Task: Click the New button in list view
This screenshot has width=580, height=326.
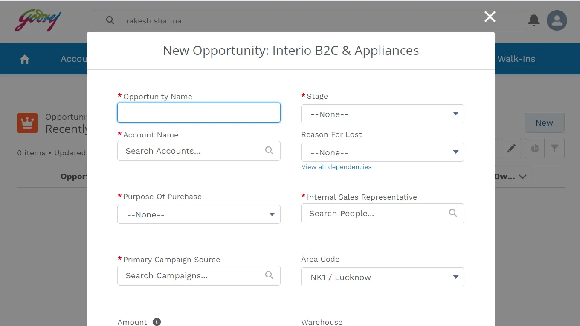Action: coord(545,123)
